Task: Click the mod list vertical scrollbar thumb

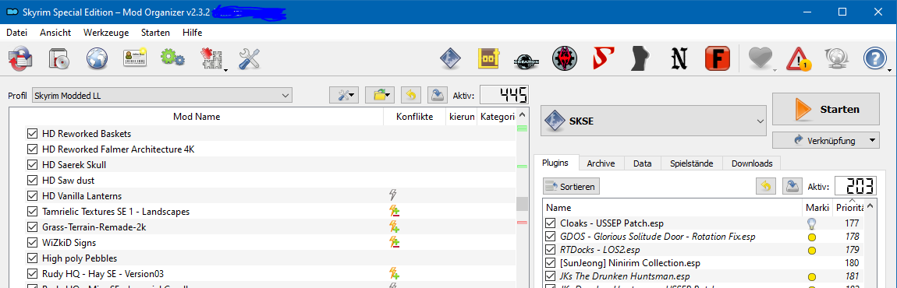Action: pyautogui.click(x=522, y=204)
